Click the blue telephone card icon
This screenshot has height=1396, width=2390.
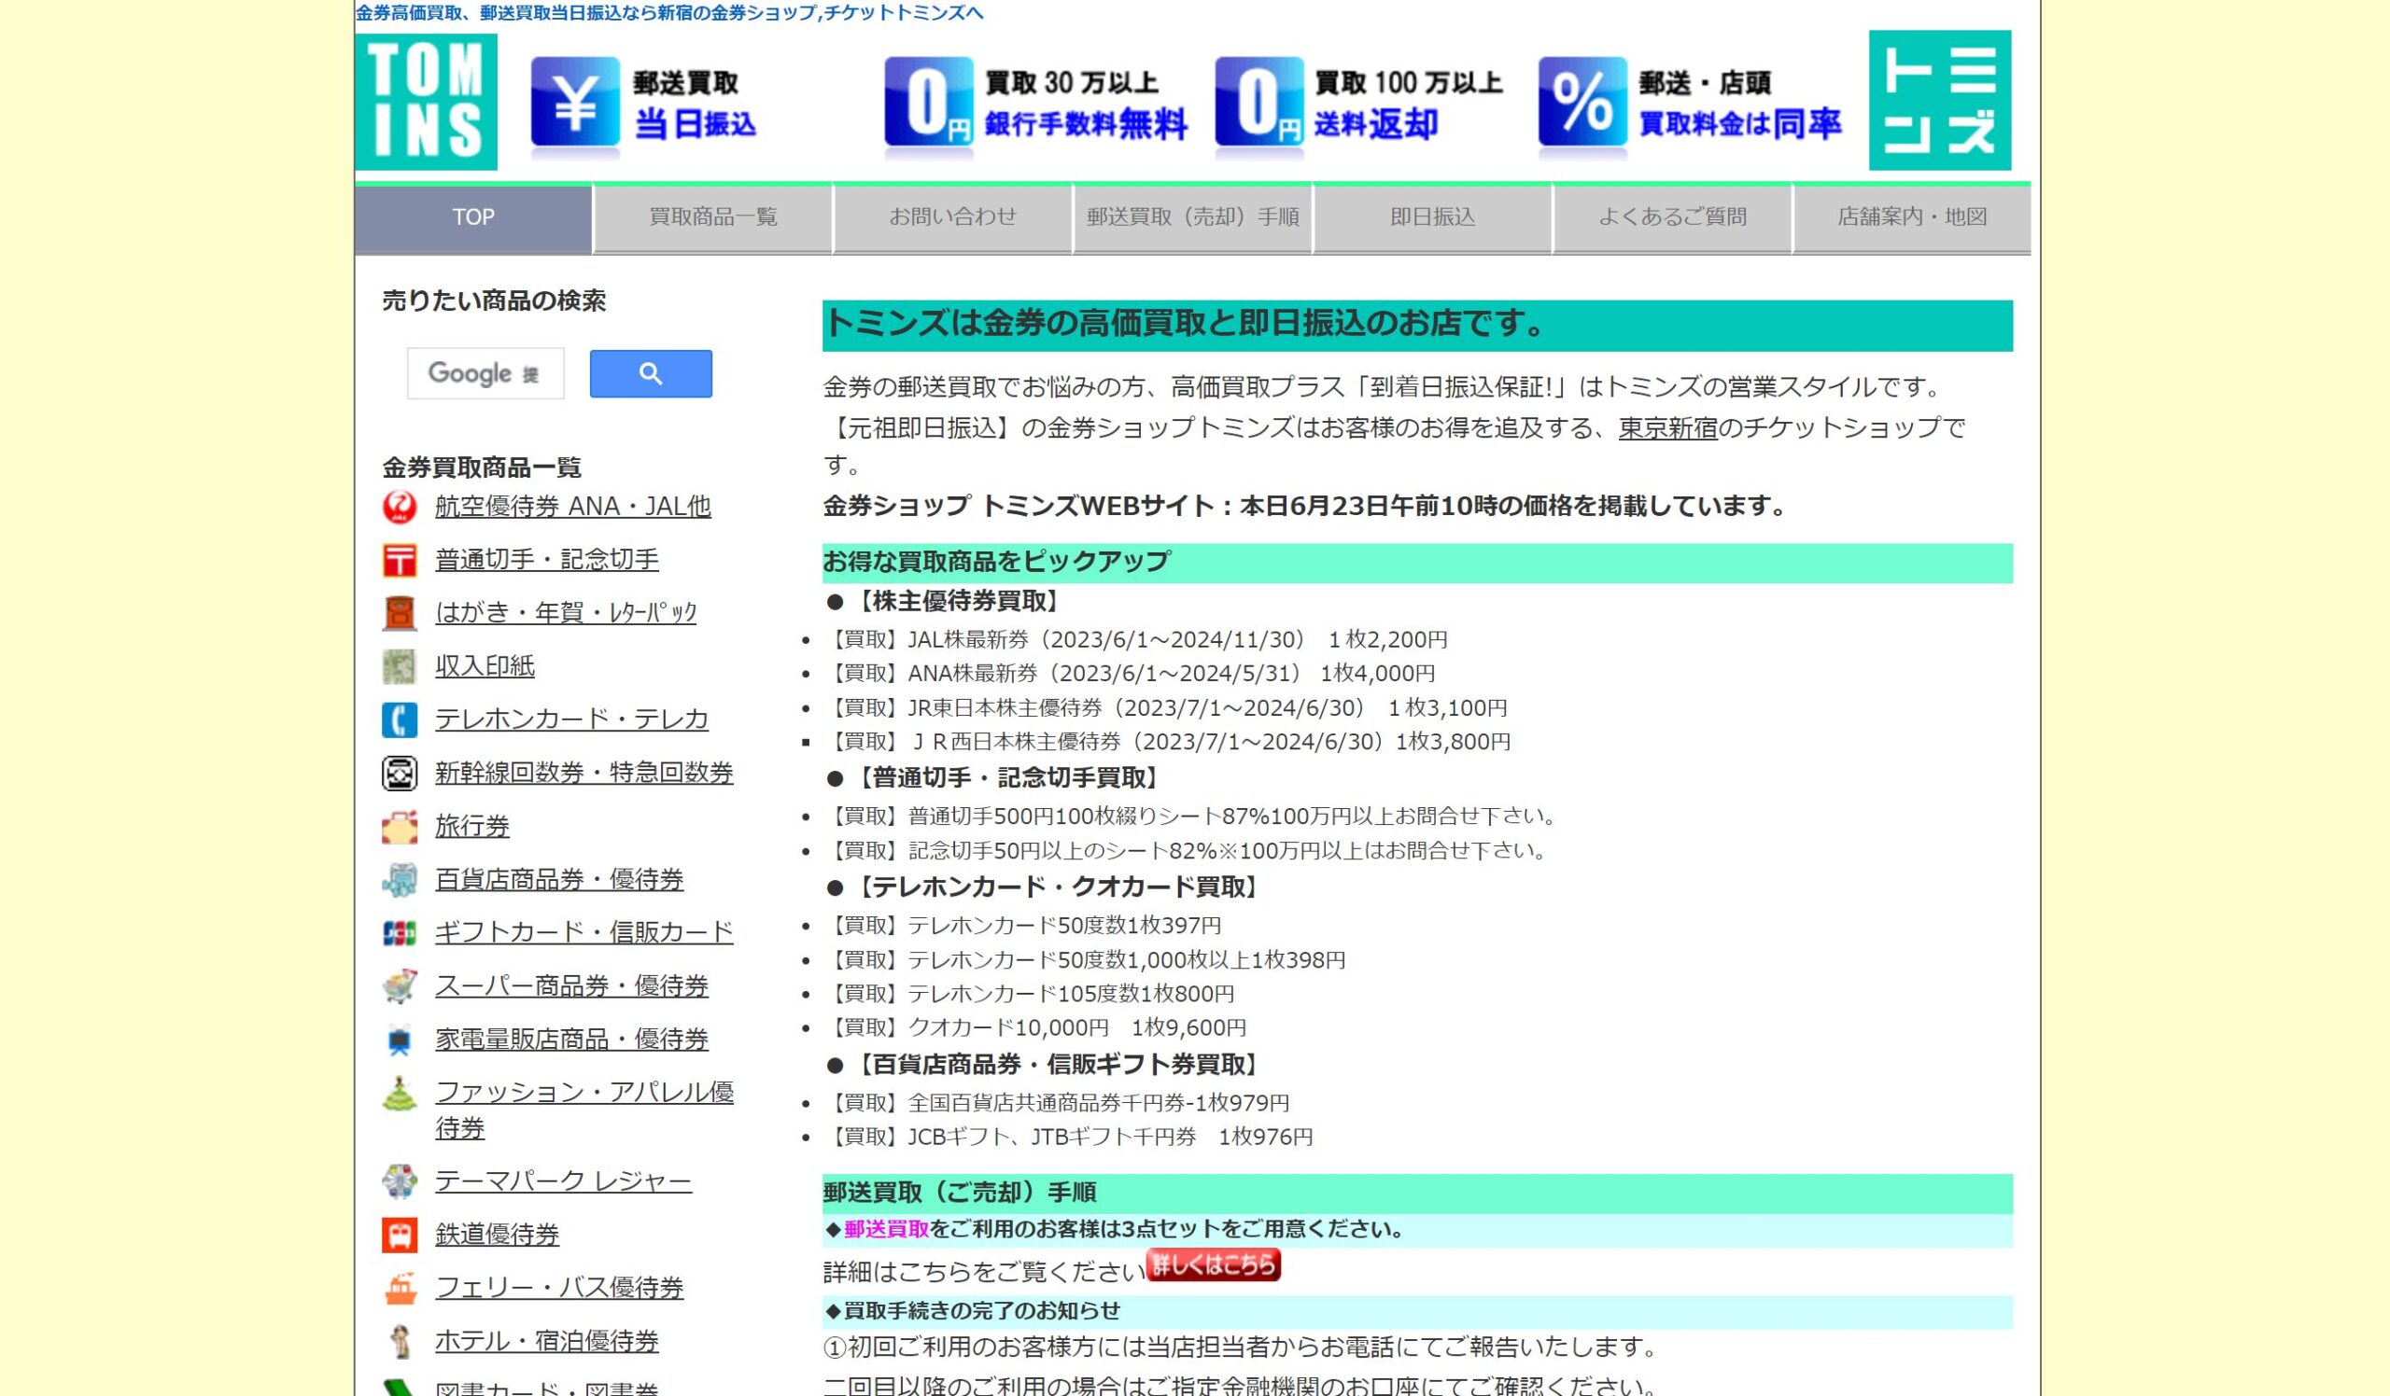pyautogui.click(x=400, y=719)
